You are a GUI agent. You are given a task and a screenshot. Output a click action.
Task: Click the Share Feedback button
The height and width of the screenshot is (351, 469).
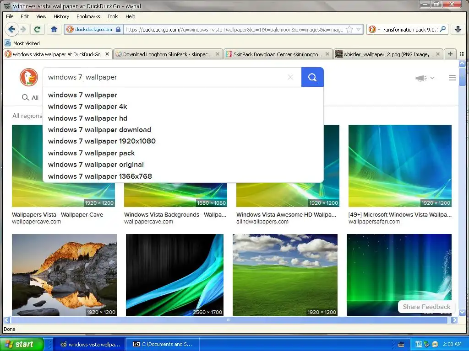coord(426,307)
